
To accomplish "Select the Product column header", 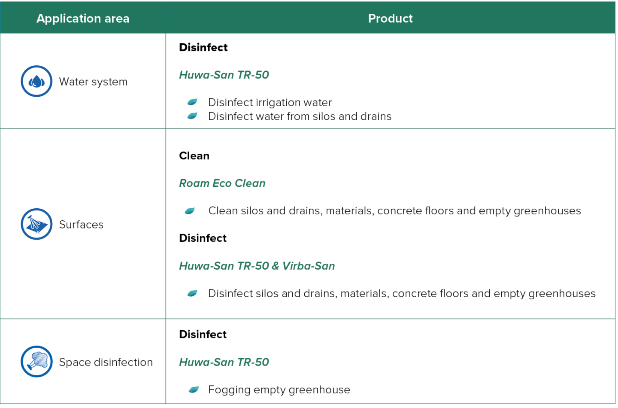I will tap(391, 18).
